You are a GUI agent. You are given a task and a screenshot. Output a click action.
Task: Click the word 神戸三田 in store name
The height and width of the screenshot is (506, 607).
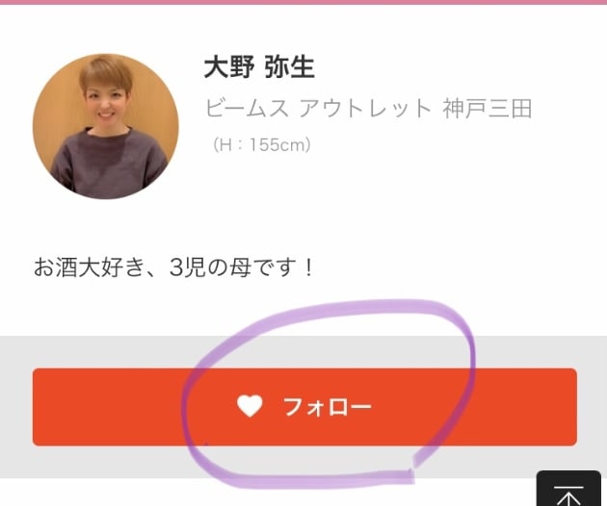pyautogui.click(x=487, y=109)
